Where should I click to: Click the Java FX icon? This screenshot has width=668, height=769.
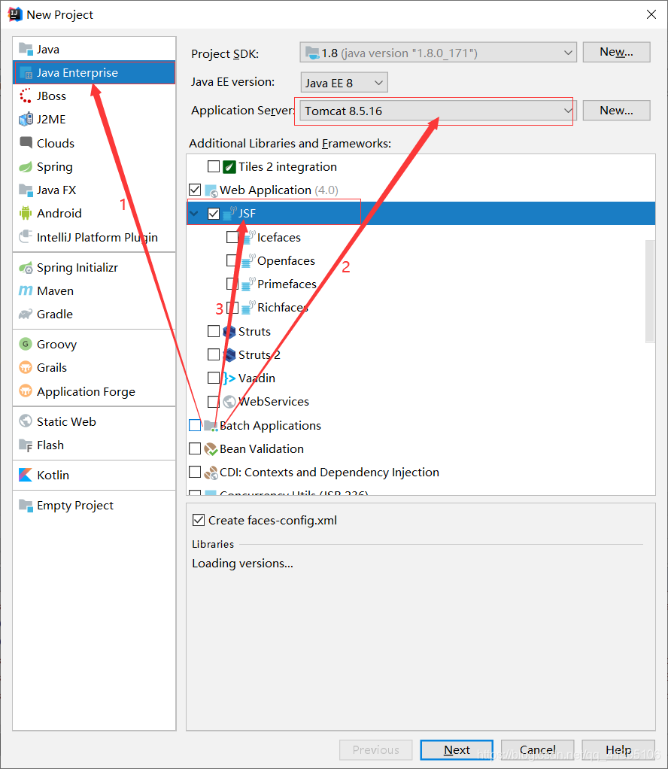pos(26,190)
